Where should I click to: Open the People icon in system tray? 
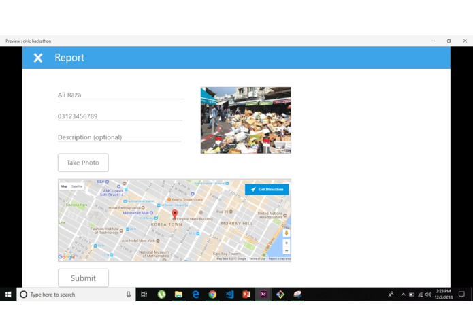391,295
